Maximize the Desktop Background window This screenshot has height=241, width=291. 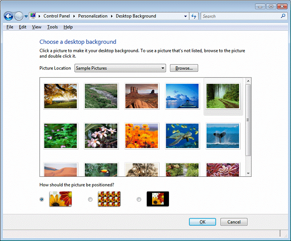click(x=271, y=6)
